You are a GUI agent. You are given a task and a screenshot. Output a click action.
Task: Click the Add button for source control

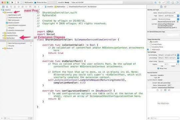point(169,85)
